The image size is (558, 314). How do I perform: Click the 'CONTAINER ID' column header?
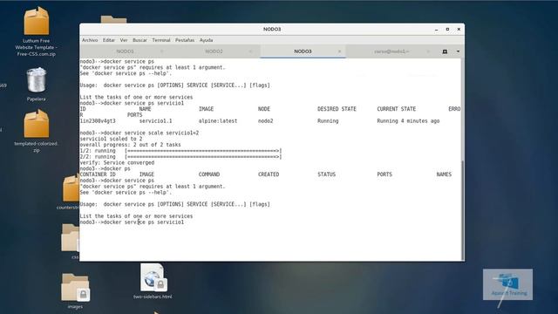98,174
